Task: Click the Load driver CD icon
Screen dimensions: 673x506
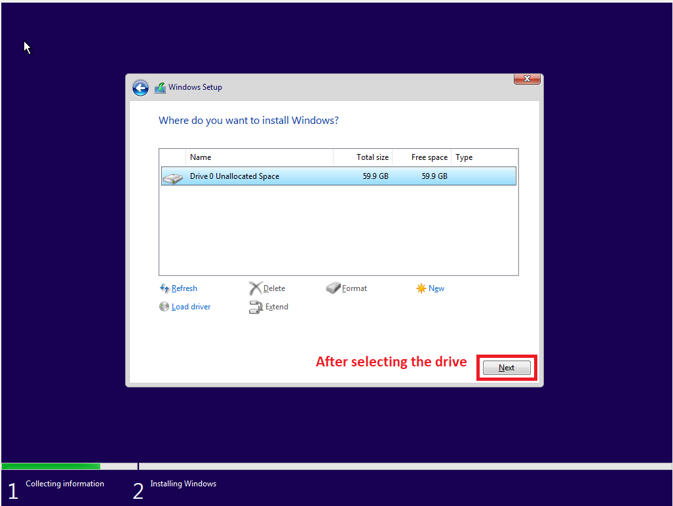Action: tap(164, 306)
